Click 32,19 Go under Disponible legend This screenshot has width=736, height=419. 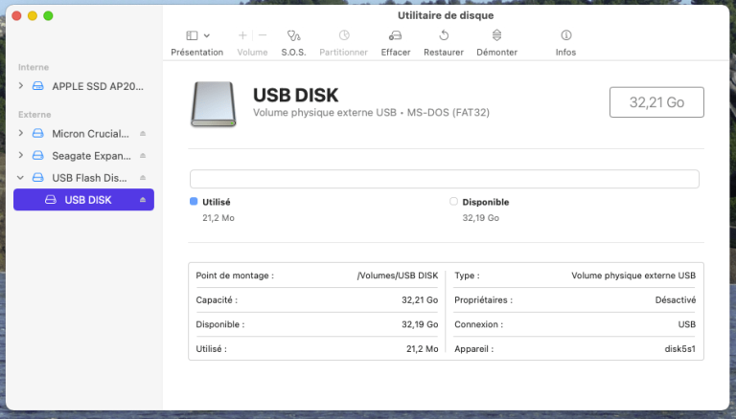pos(481,218)
